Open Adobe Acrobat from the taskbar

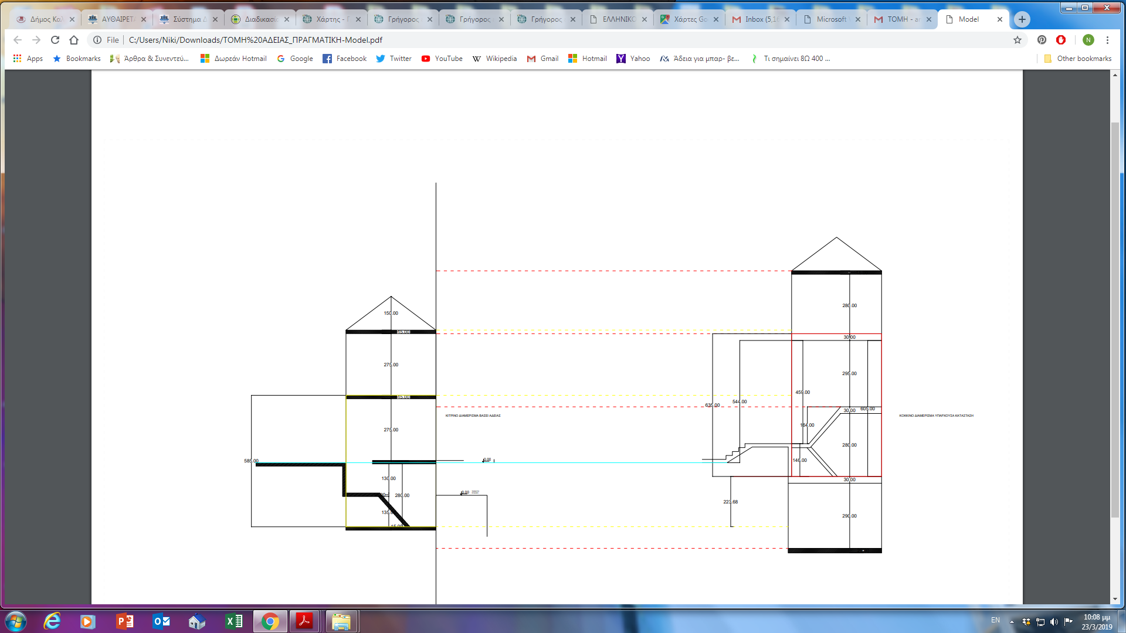(x=304, y=621)
